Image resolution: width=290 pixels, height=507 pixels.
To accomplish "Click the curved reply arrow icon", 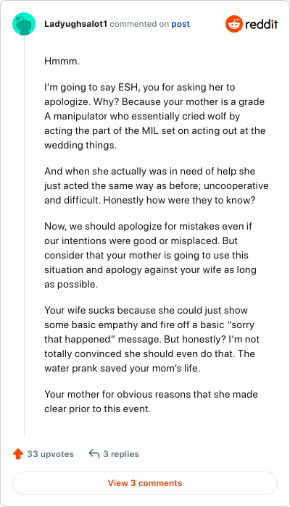I will (x=94, y=454).
